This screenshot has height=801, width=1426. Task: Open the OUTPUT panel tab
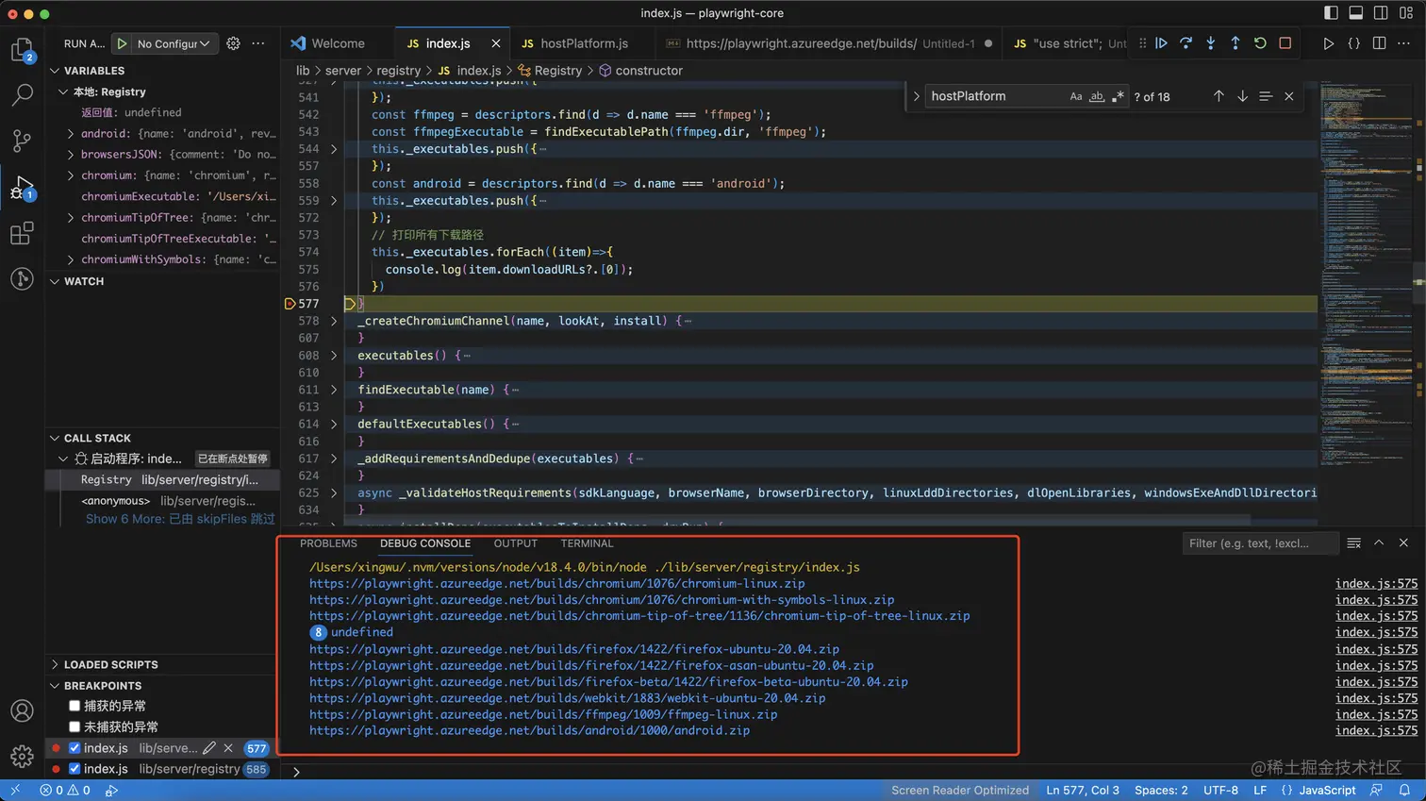point(515,543)
